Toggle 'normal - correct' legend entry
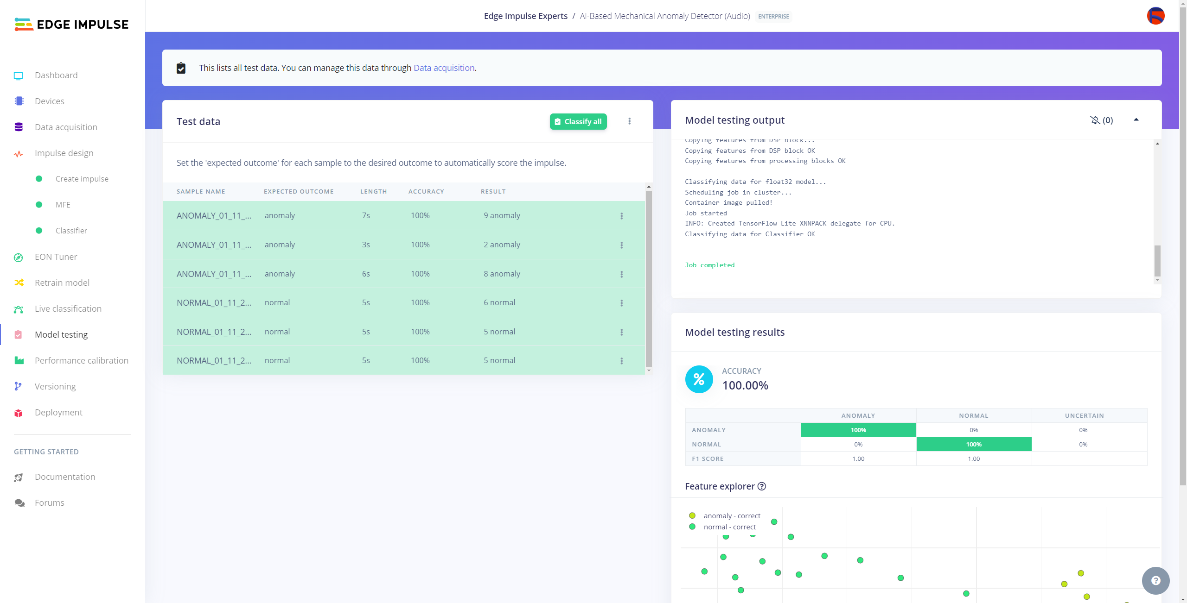Image resolution: width=1187 pixels, height=603 pixels. (729, 527)
